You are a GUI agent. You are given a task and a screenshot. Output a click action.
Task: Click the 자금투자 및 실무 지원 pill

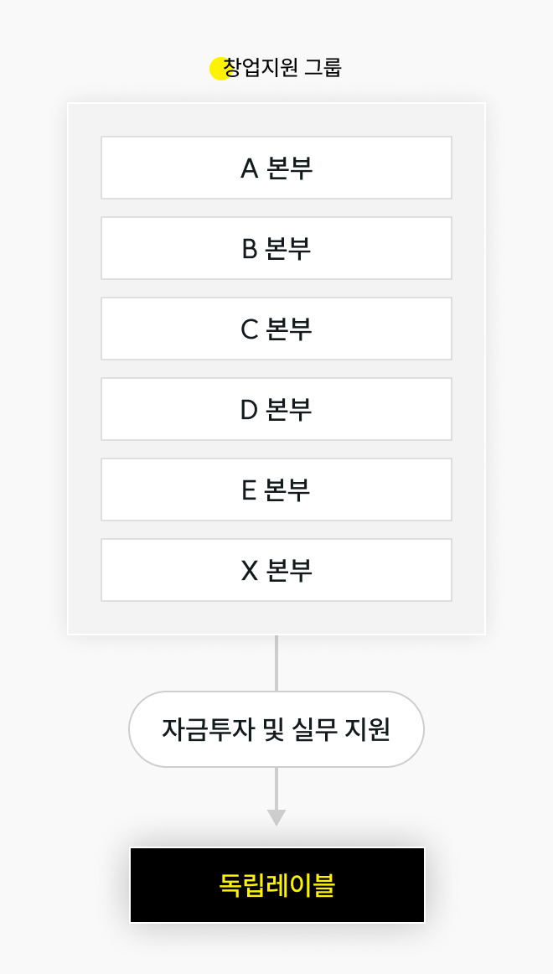276,729
